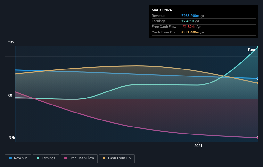Click the ₹968.200m revenue value

[190, 16]
